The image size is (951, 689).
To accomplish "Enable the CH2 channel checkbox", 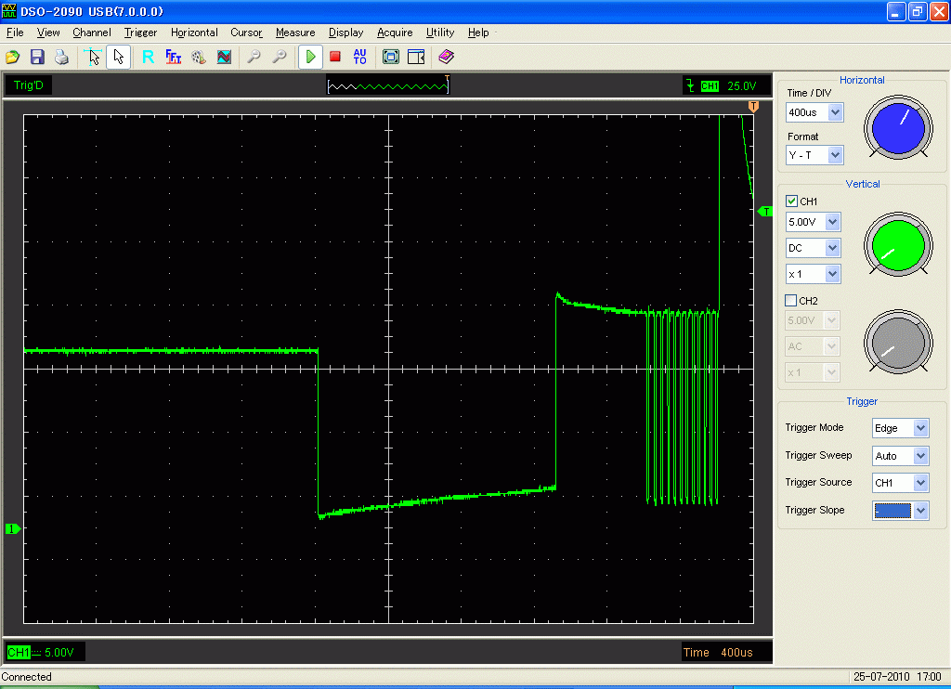I will click(791, 301).
